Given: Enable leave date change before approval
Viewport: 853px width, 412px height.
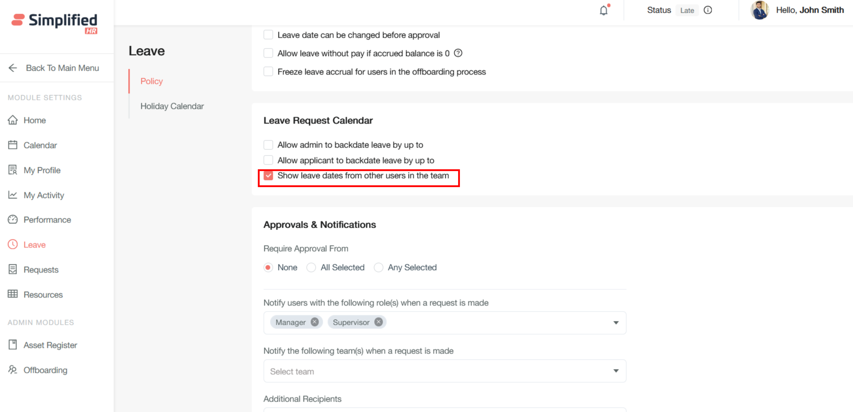Looking at the screenshot, I should coord(268,35).
